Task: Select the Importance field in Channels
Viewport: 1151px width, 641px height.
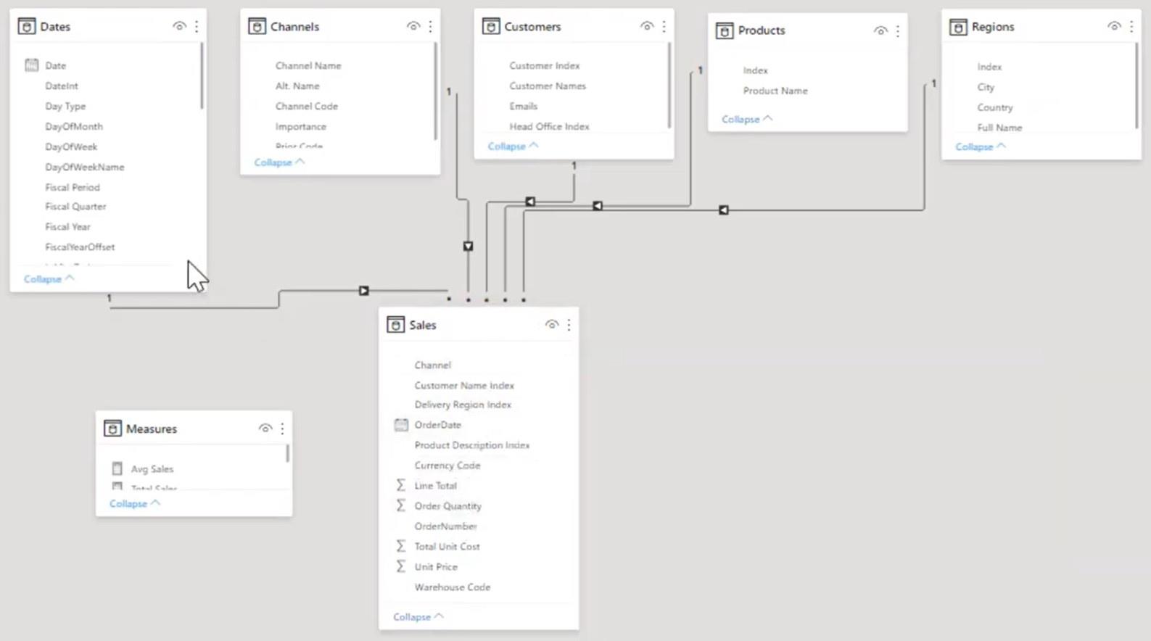Action: (x=301, y=126)
